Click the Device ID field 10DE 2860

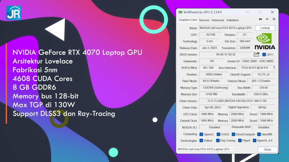click(x=258, y=61)
